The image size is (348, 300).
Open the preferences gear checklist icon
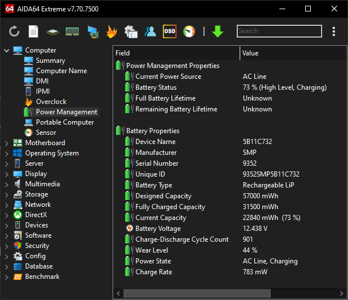[x=131, y=31]
